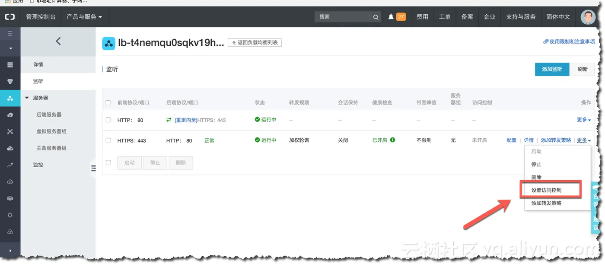Open the 简体中文 language menu

[x=558, y=17]
